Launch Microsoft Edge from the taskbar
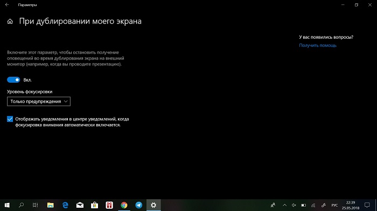The height and width of the screenshot is (211, 377). 65,205
